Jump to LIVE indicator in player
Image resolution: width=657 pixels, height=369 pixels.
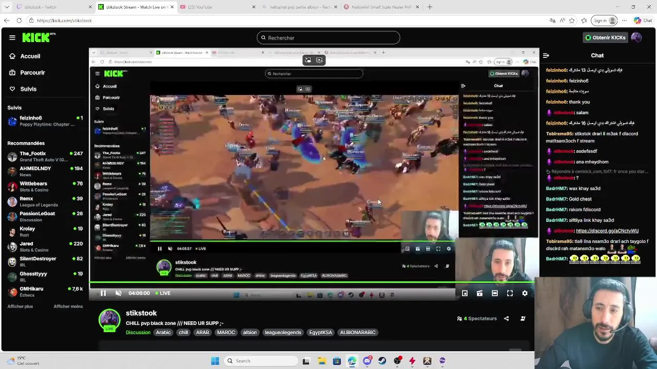163,293
